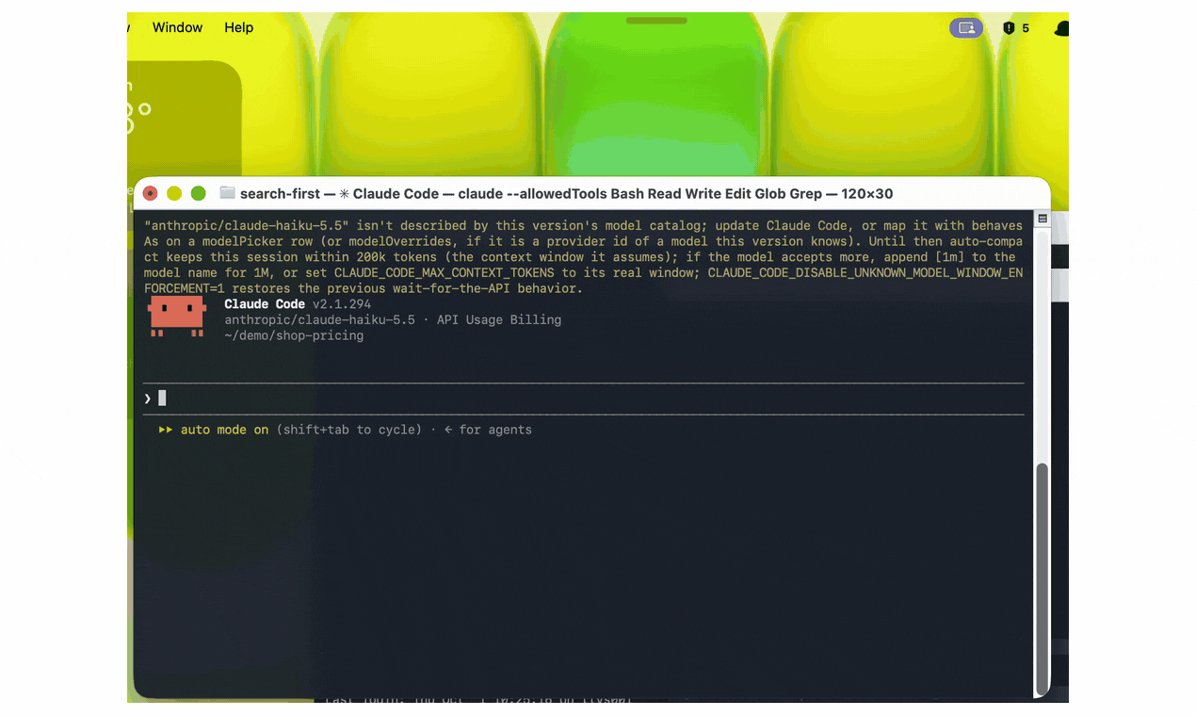Zoom the terminal with green button
Viewport: 1196px width, 716px height.
coord(198,193)
